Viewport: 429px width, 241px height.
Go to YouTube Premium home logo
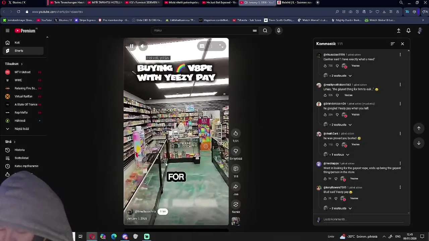coord(25,30)
